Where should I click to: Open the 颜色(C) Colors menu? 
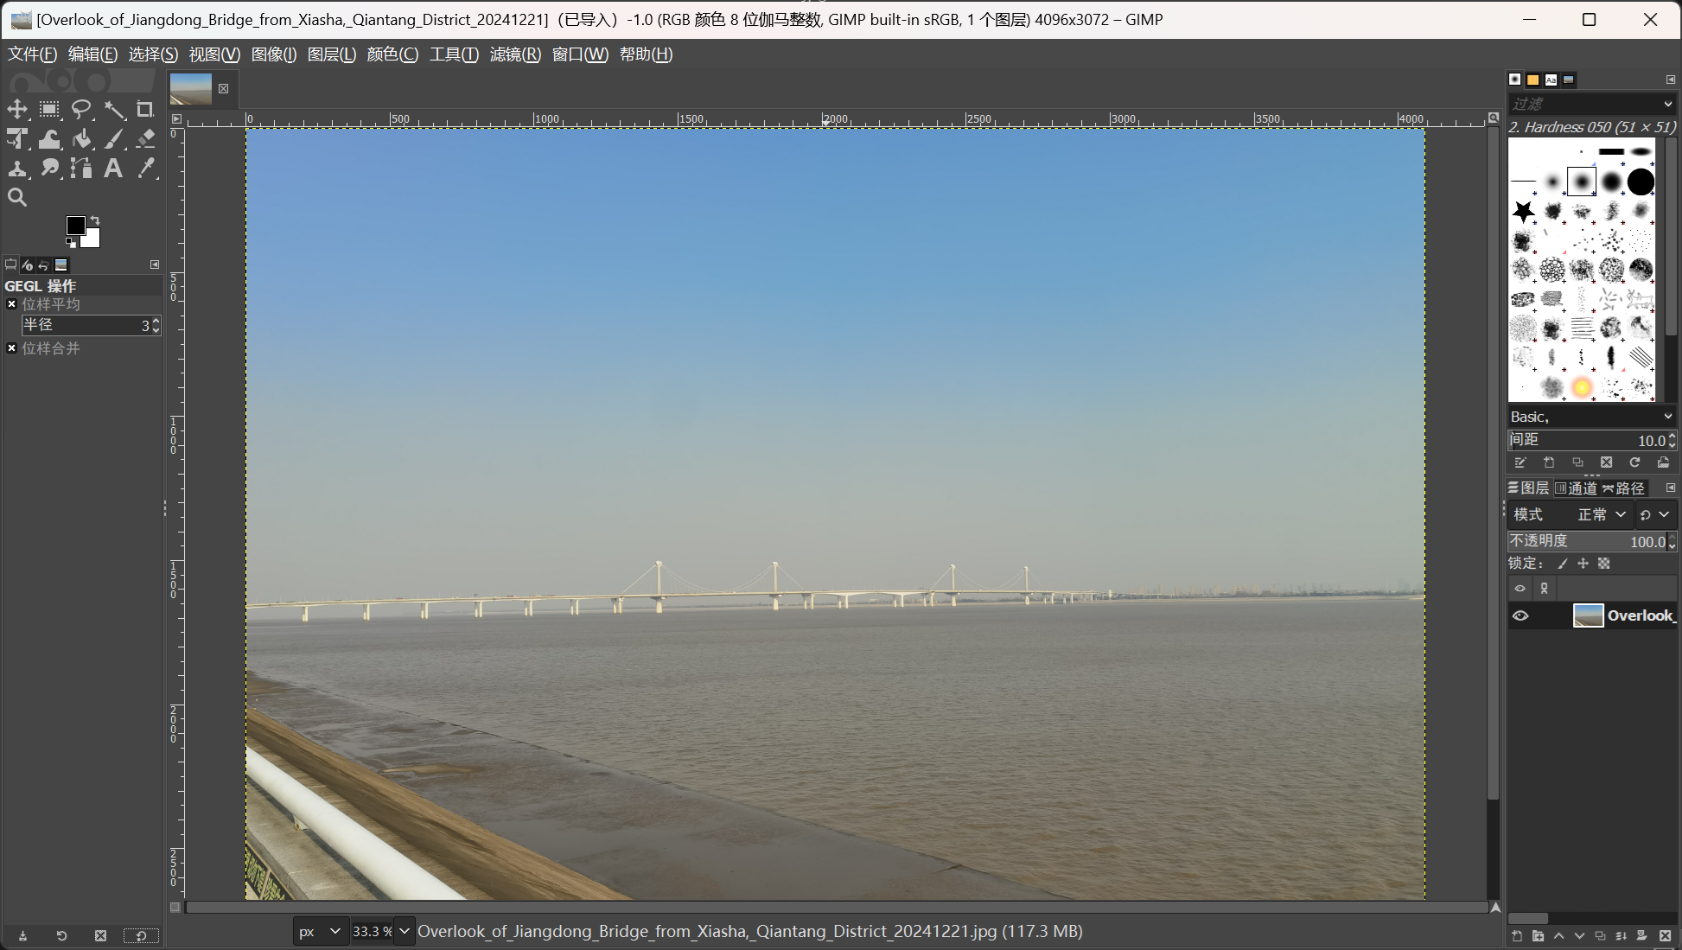pyautogui.click(x=392, y=54)
